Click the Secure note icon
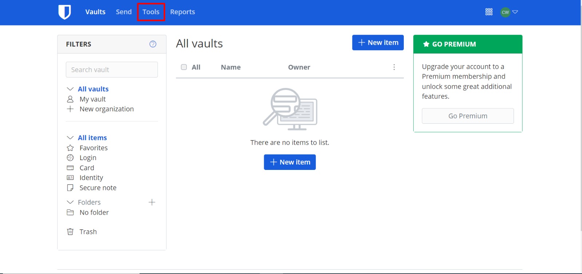582x274 pixels. 70,188
